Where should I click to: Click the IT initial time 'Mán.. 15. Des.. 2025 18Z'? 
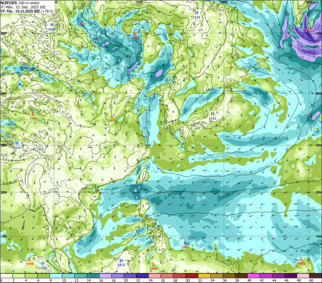[26, 7]
